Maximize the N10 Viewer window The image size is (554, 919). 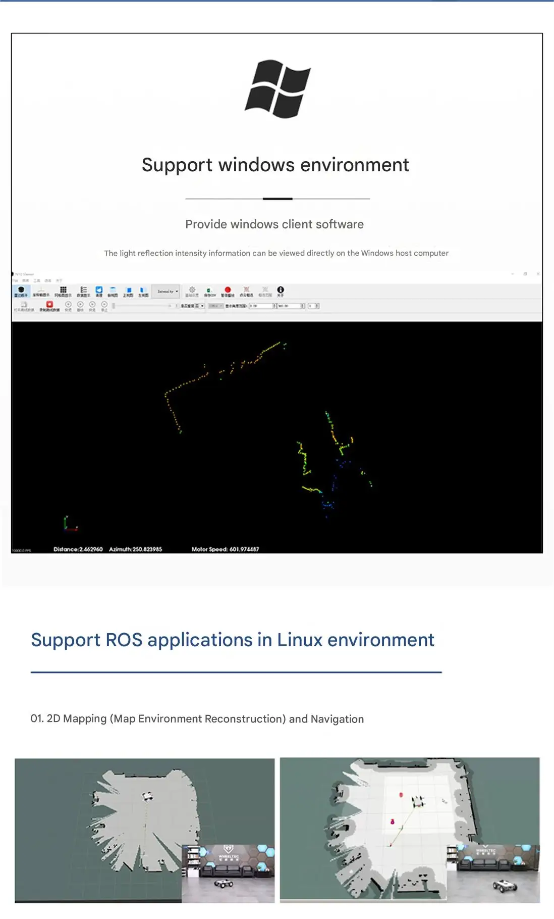tap(525, 274)
